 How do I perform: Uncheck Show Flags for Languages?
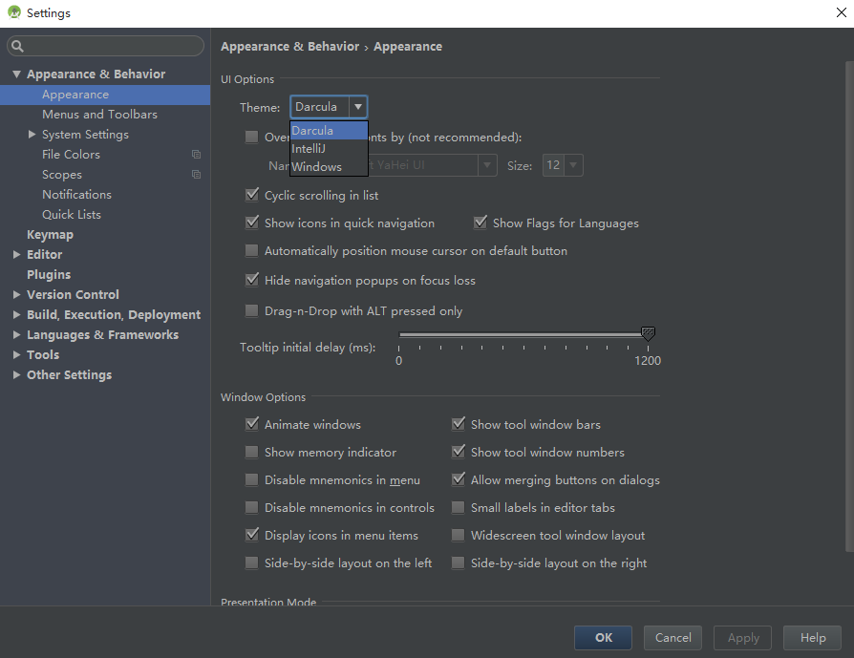[480, 223]
